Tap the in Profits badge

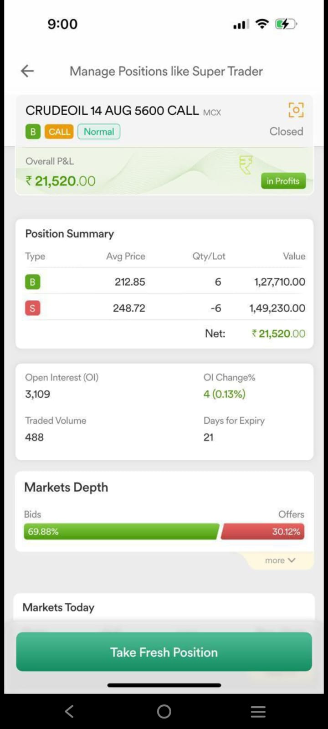click(283, 181)
